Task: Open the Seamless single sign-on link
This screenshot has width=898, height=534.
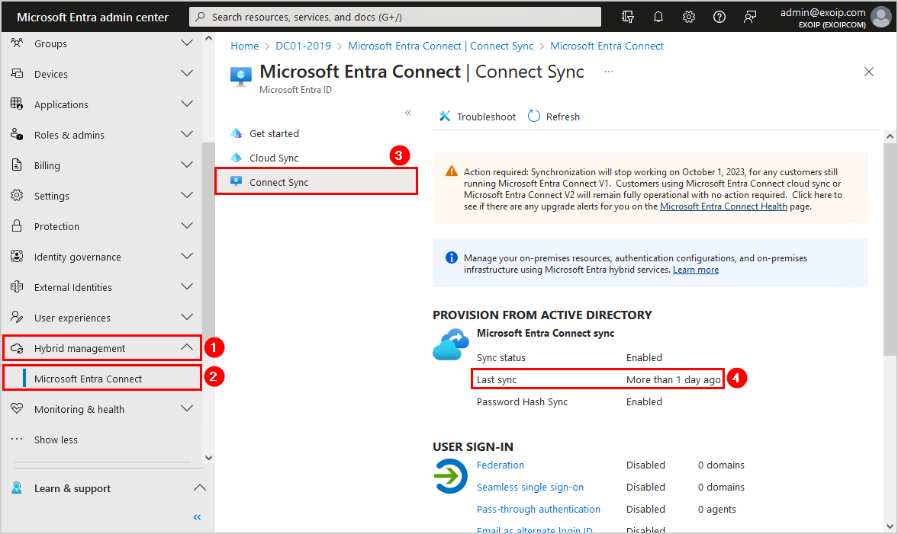Action: tap(530, 487)
